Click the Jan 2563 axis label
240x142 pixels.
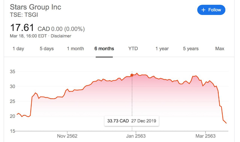(x=135, y=136)
